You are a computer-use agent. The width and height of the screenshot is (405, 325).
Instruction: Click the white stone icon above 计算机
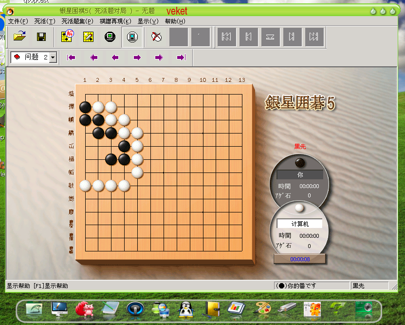299,208
